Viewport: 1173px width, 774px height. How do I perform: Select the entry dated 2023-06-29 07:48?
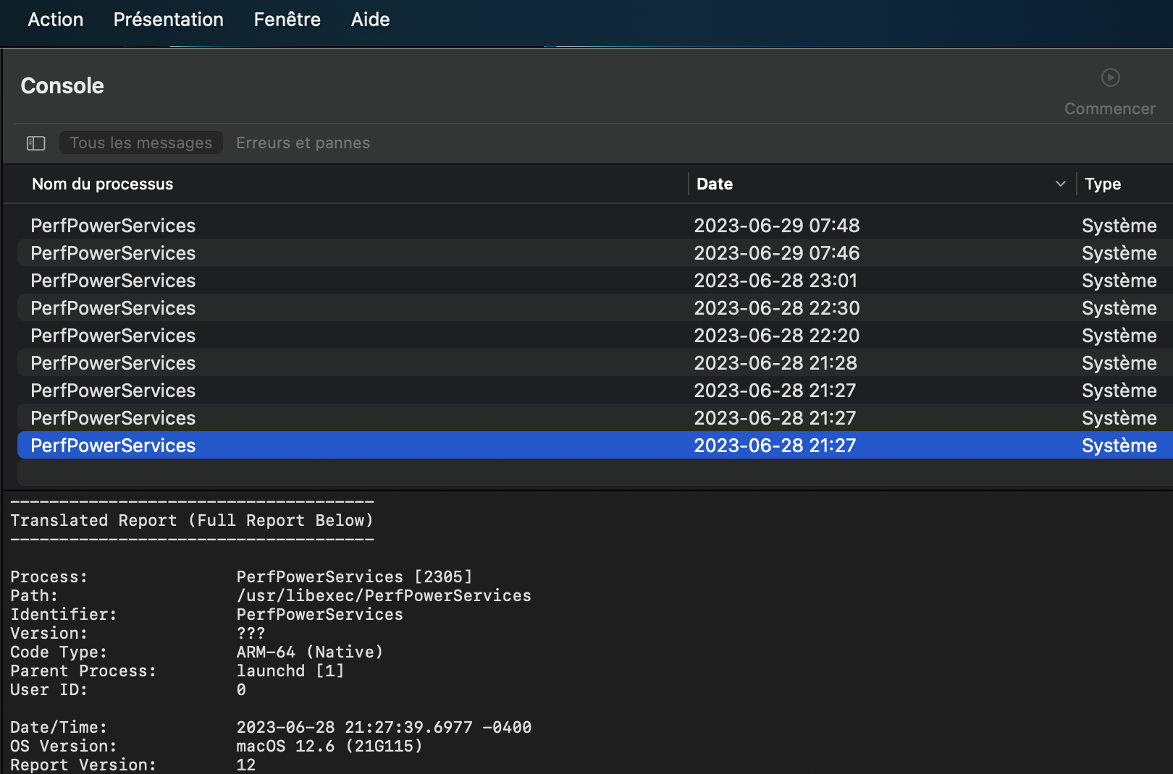[595, 226]
